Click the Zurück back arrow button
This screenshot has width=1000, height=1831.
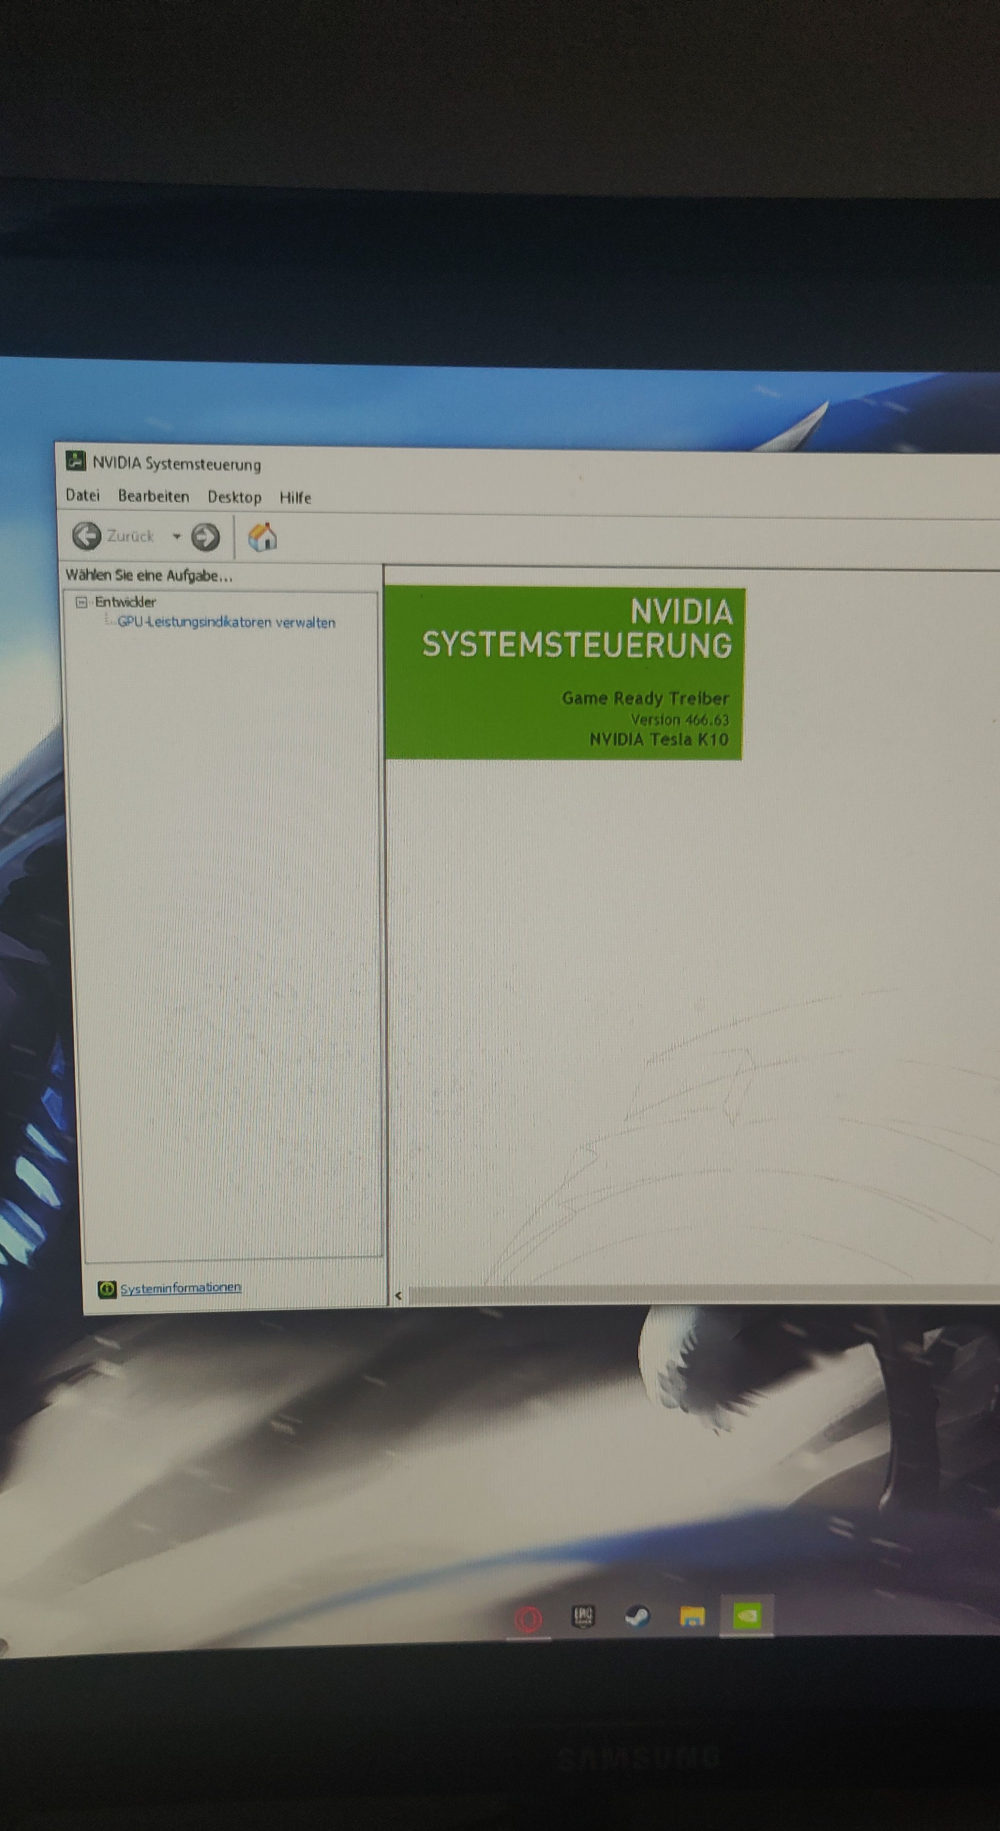tap(87, 536)
